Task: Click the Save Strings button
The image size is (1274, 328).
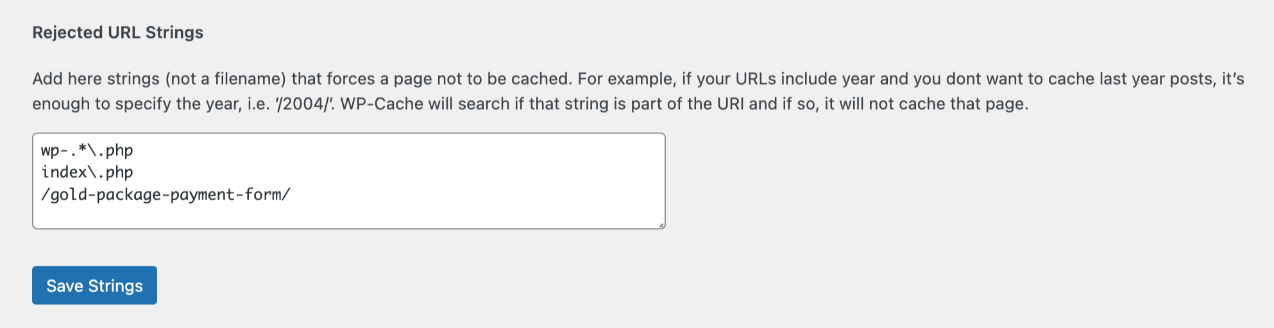Action: [x=94, y=285]
